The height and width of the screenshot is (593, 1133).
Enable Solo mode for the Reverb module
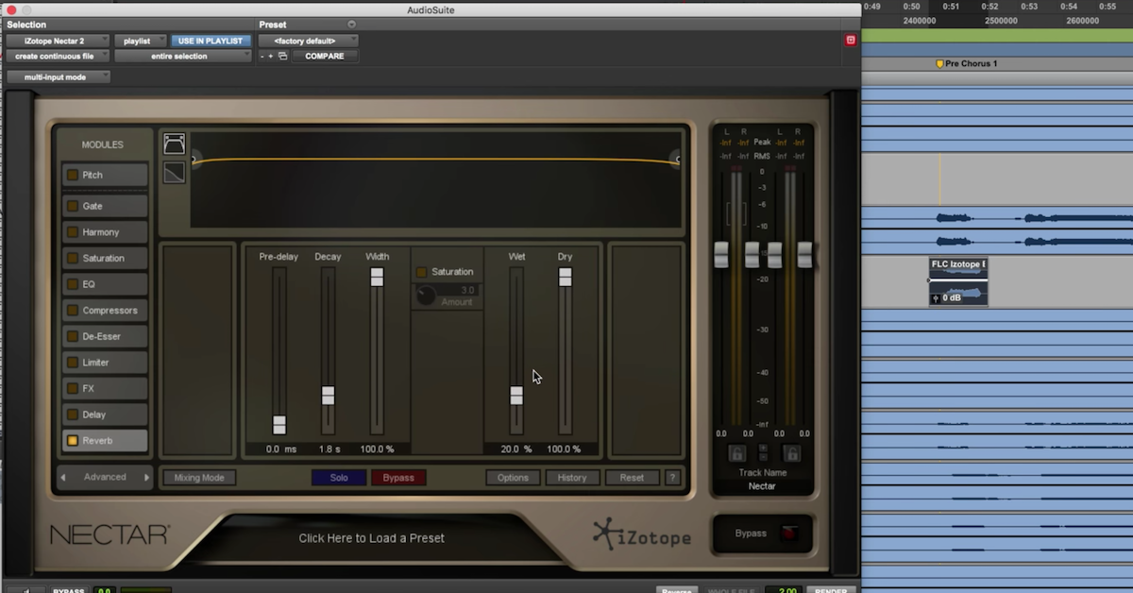(x=338, y=478)
